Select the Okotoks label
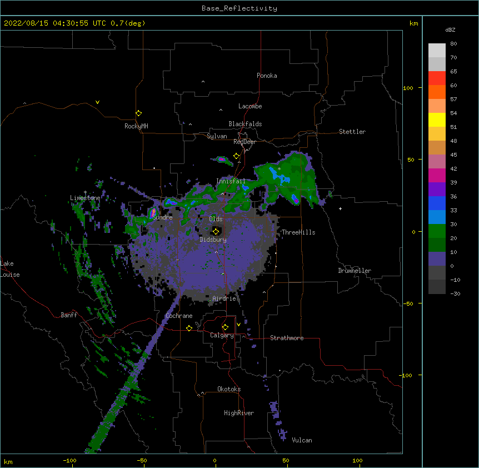The image size is (479, 468). (x=229, y=389)
